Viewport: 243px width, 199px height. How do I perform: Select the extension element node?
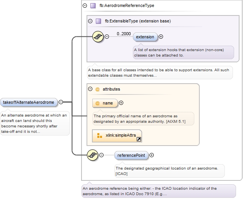(x=145, y=37)
